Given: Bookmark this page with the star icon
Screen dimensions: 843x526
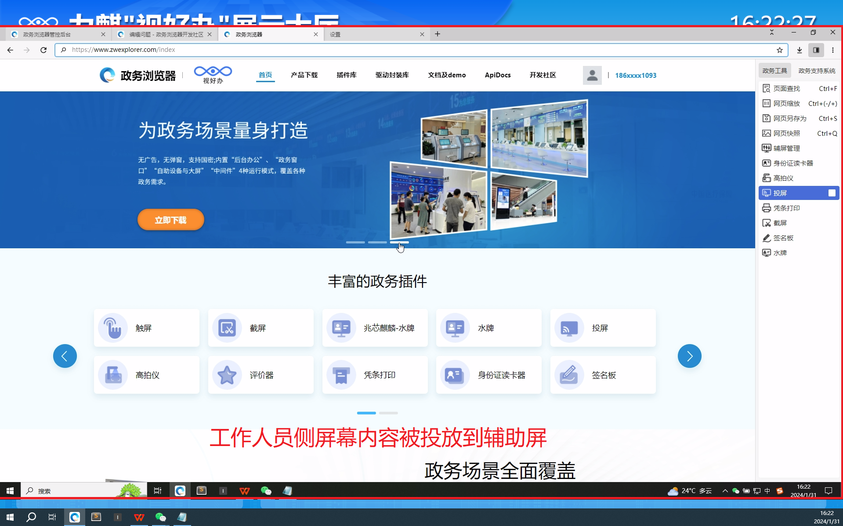Looking at the screenshot, I should 780,50.
